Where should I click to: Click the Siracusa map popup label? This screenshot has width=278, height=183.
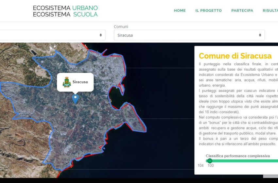80,82
